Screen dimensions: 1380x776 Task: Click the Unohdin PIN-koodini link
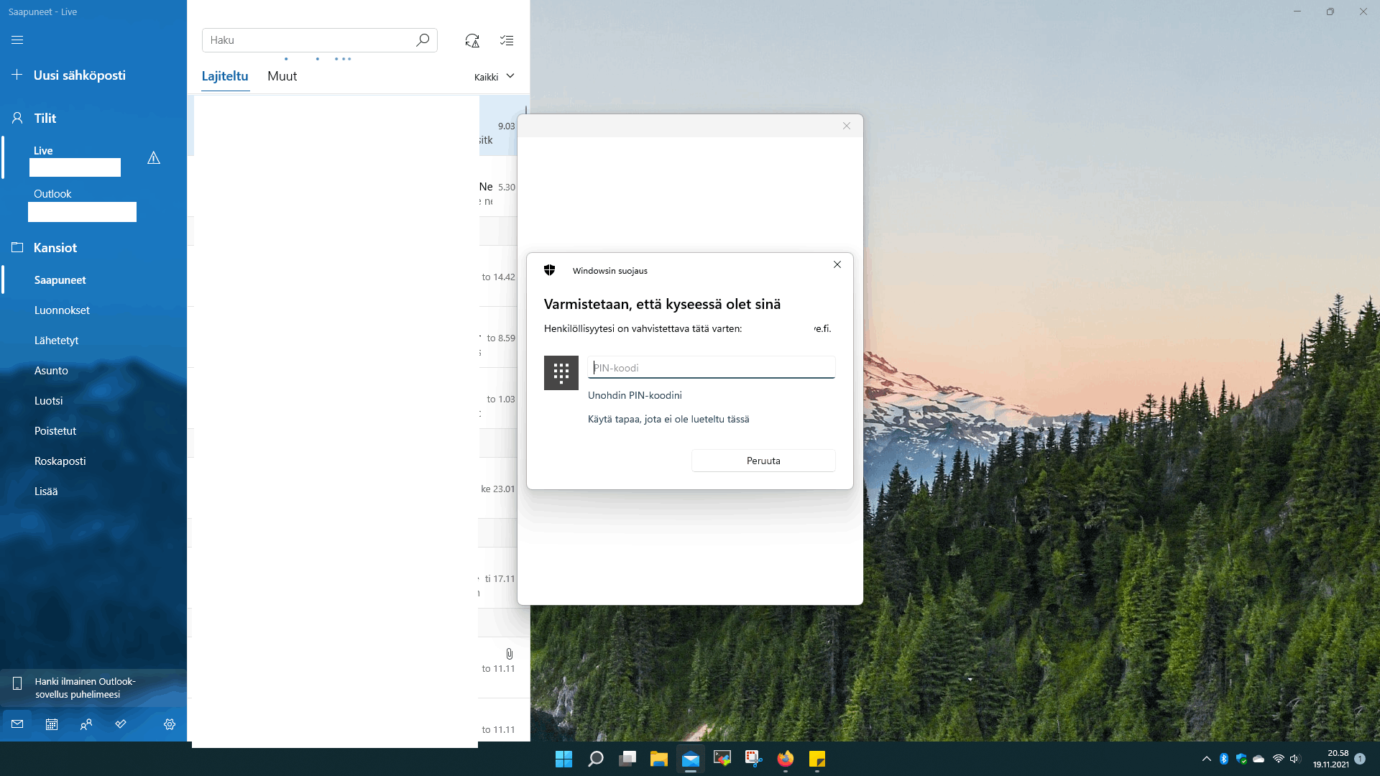(635, 395)
